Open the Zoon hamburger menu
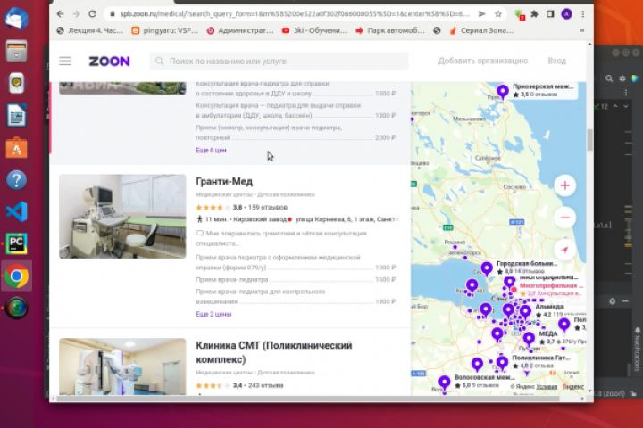Screen dimensions: 643x428 pyautogui.click(x=65, y=61)
